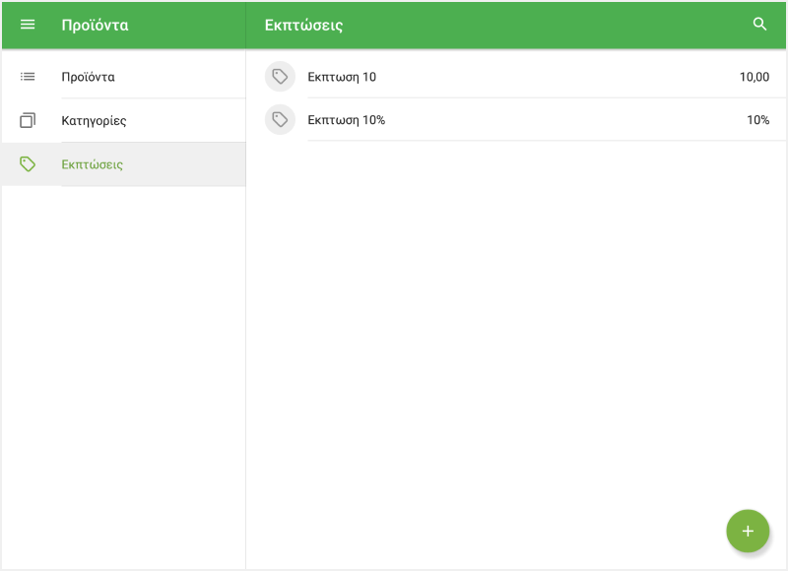Click the 10% percentage value
788x571 pixels.
point(757,120)
